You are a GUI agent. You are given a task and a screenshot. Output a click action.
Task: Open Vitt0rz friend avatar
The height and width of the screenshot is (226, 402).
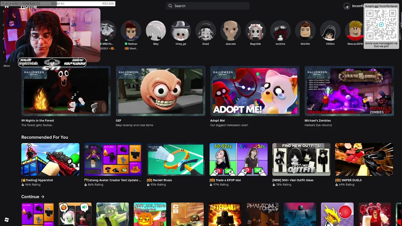click(330, 31)
